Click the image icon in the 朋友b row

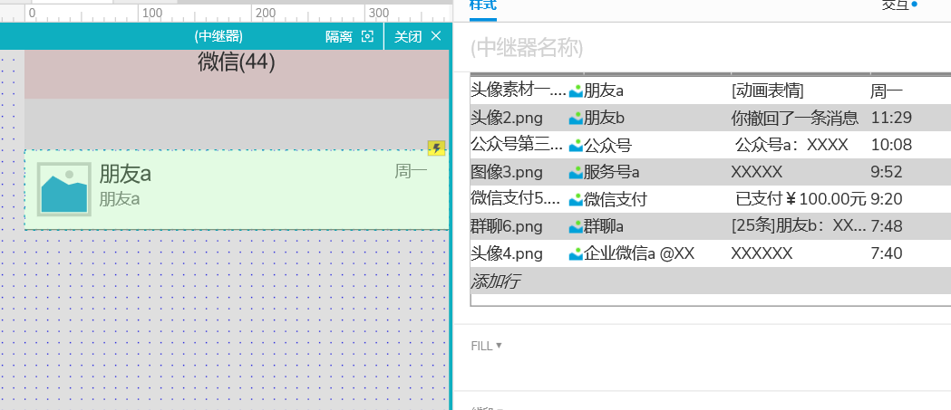pos(576,118)
